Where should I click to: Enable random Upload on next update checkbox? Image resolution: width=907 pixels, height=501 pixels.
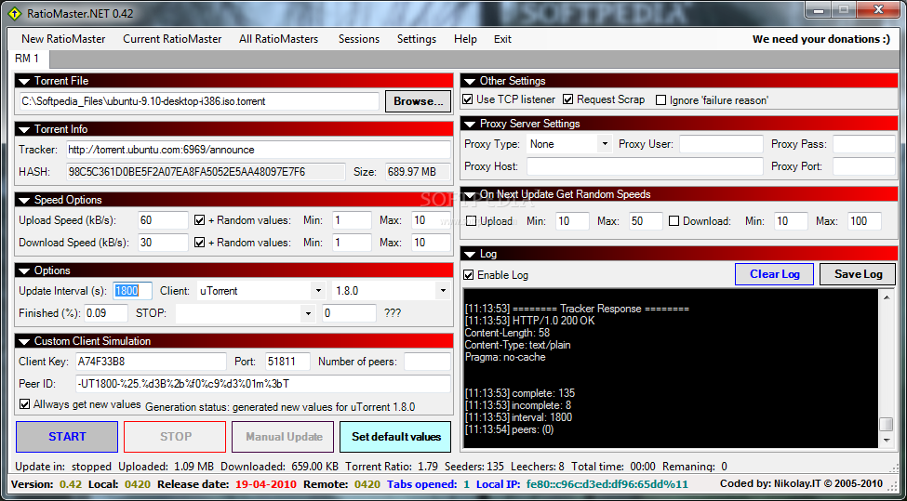[x=472, y=220]
